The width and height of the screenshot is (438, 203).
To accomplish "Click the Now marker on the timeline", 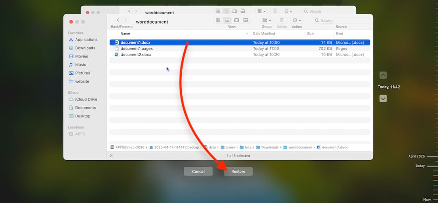I will (427, 199).
